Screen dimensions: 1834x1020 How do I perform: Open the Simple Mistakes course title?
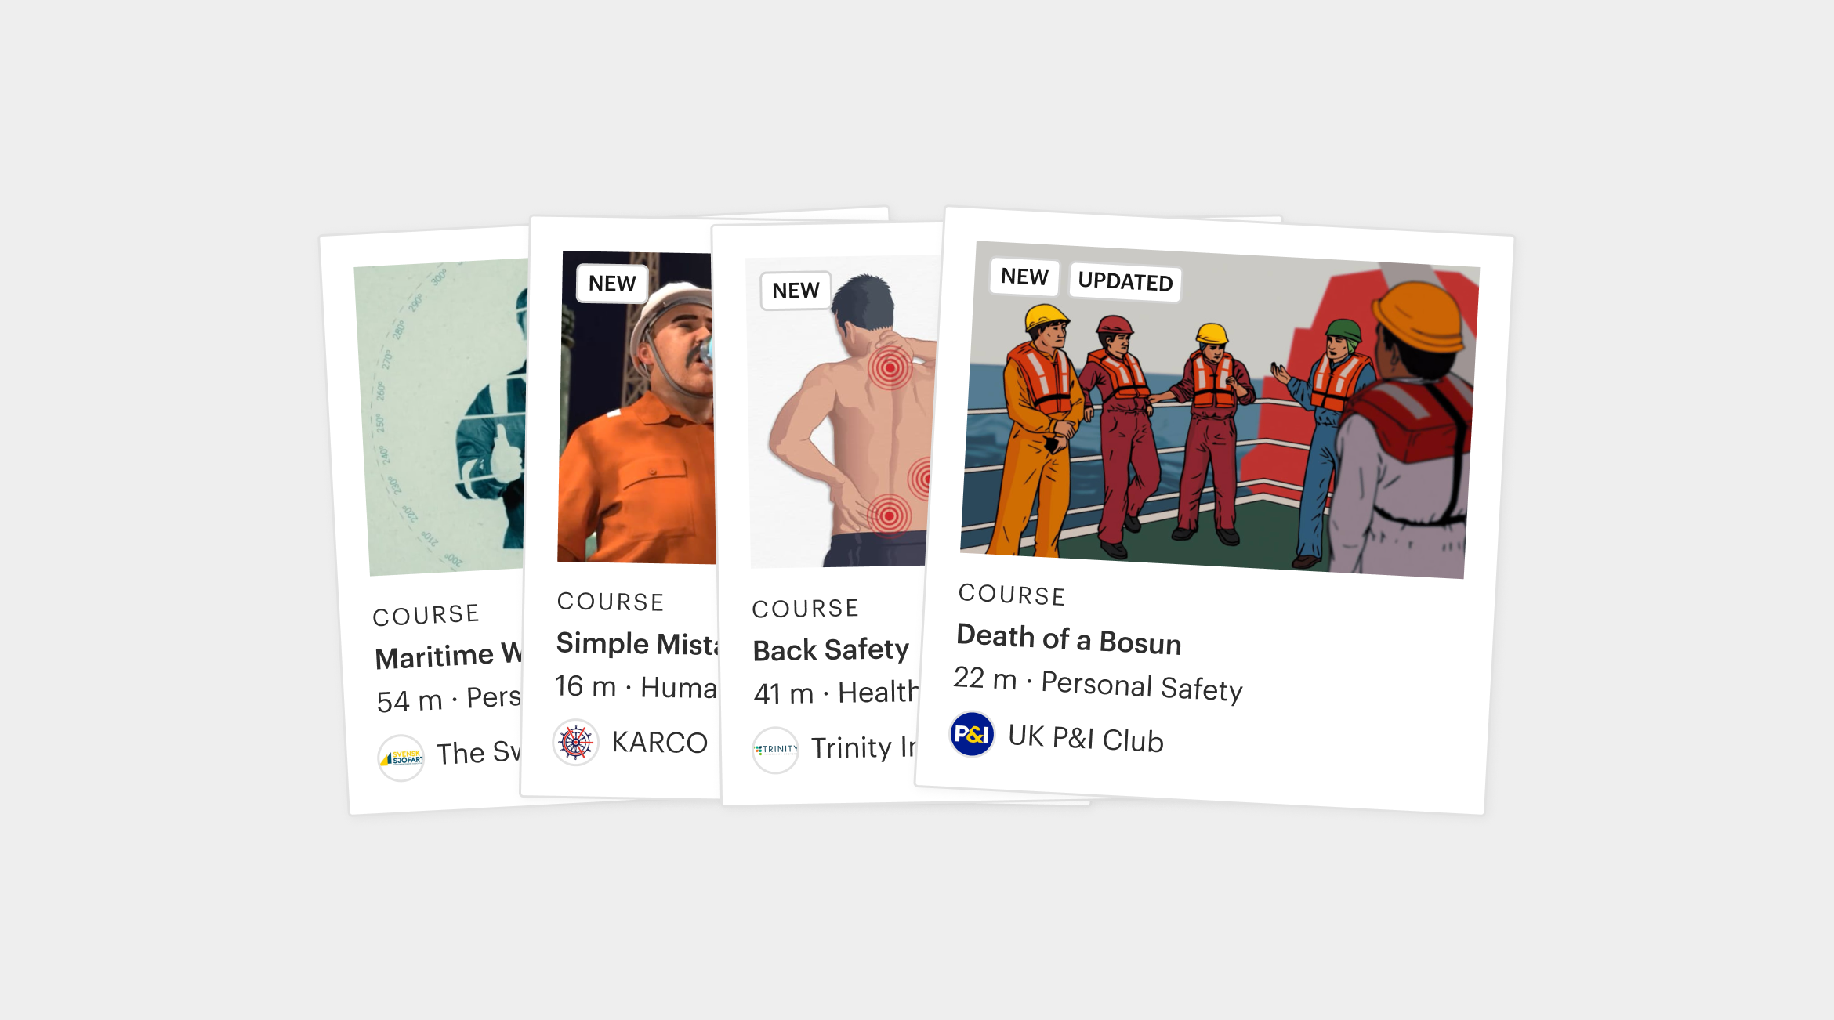click(637, 643)
